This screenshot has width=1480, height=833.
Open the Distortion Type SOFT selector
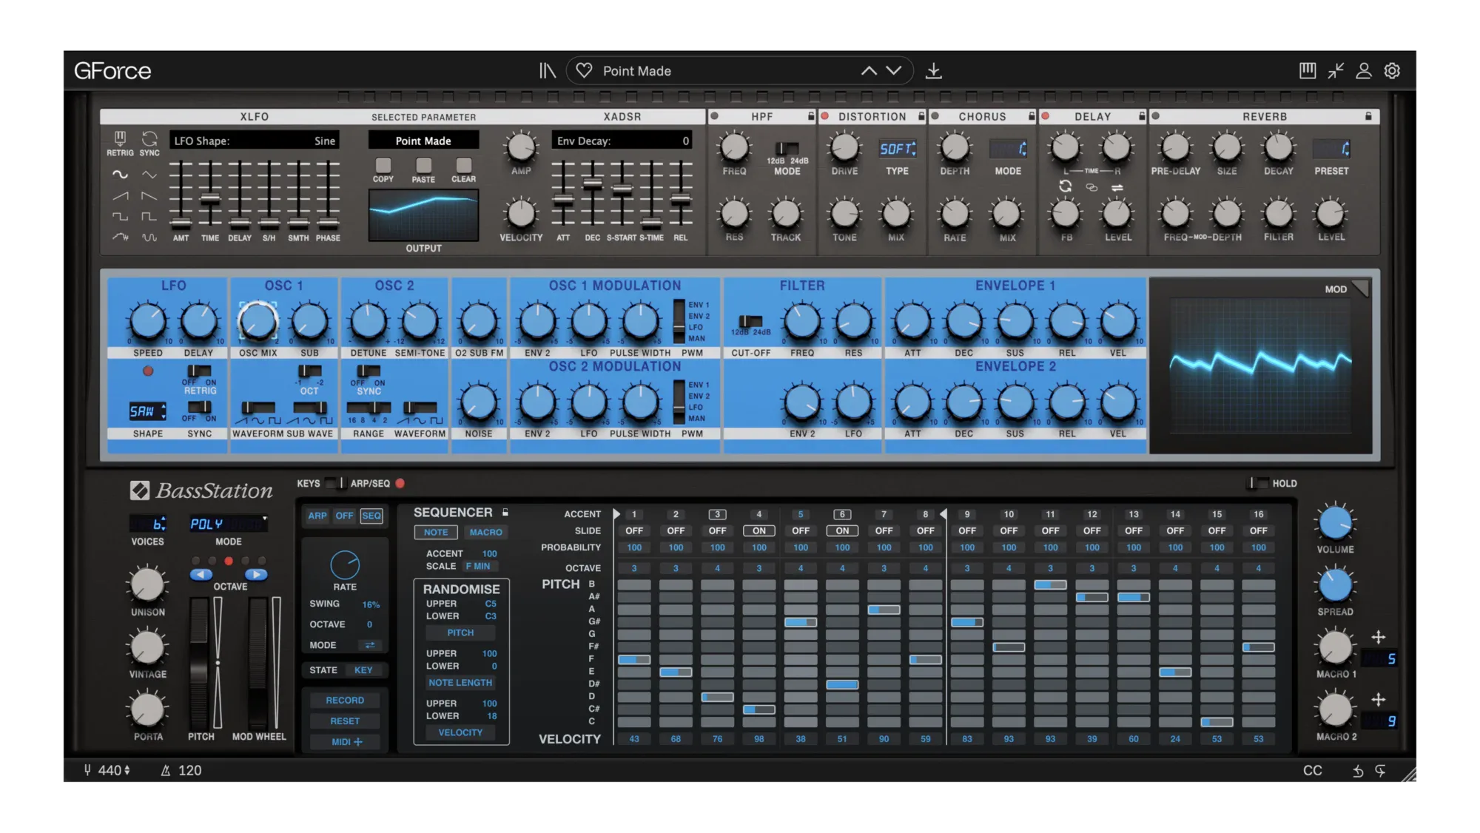pos(898,149)
